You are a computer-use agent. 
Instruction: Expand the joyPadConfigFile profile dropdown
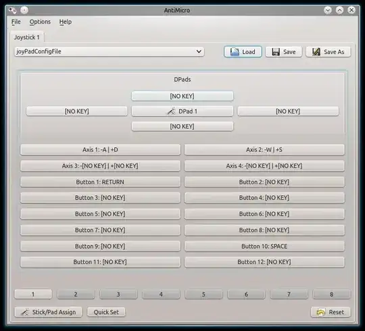109,51
